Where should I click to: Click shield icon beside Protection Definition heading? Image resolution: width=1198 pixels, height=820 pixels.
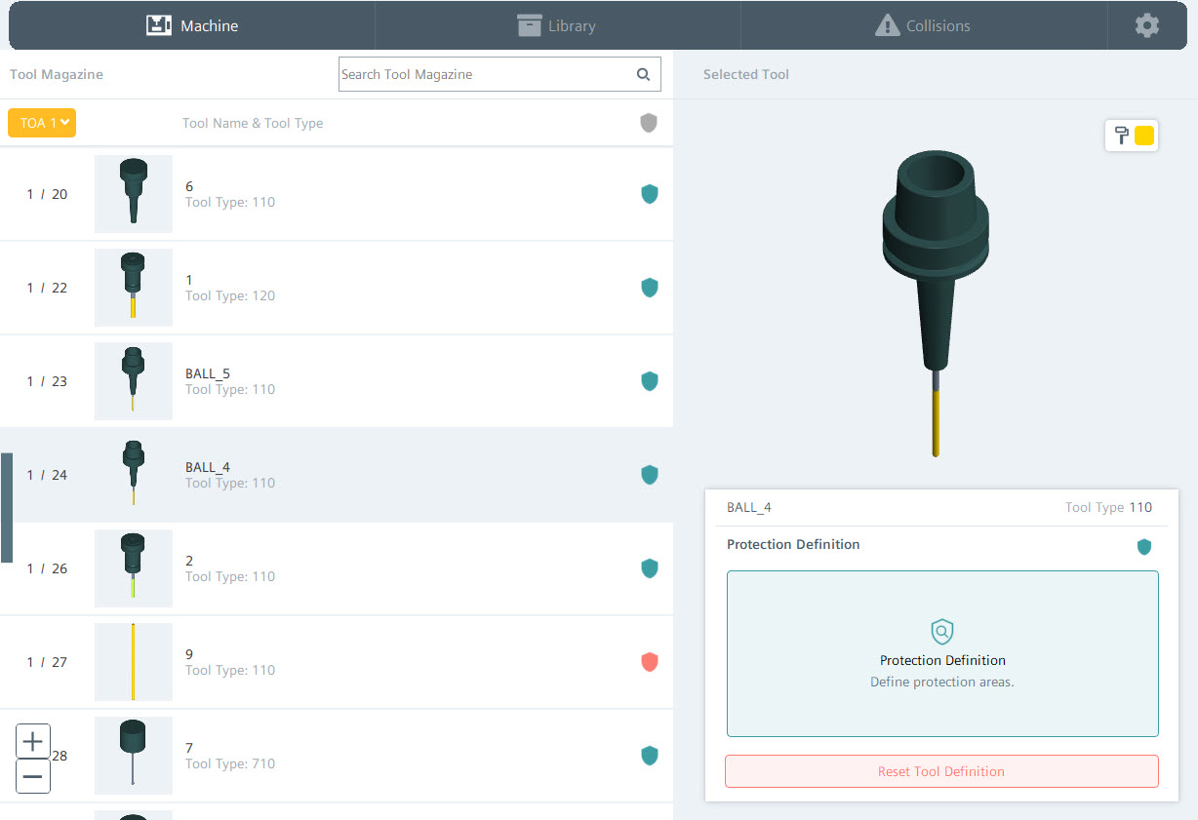click(1144, 547)
